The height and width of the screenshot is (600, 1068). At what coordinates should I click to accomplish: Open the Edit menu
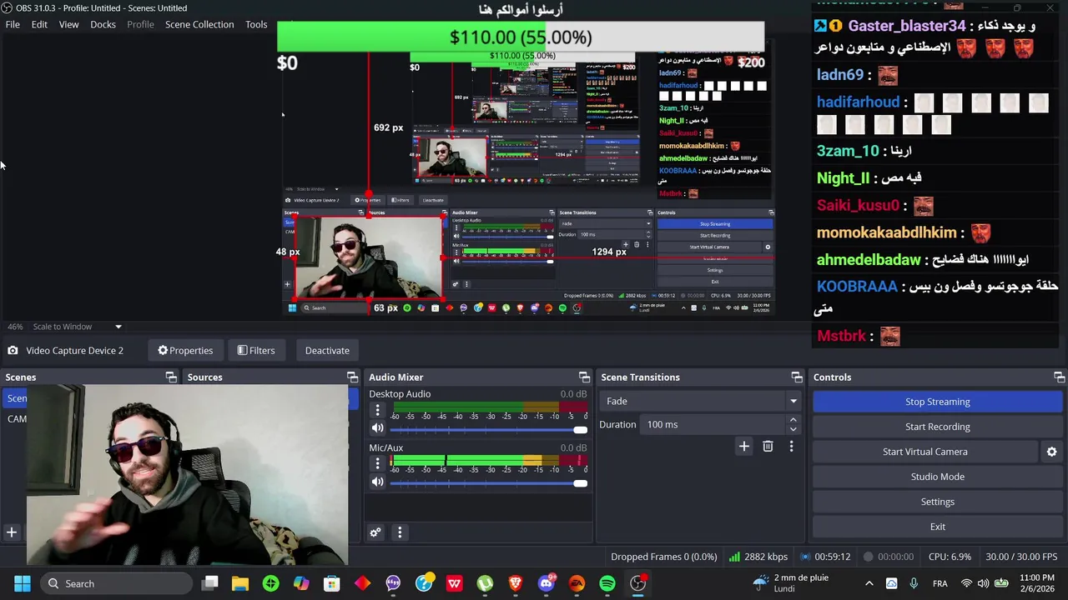pyautogui.click(x=39, y=24)
